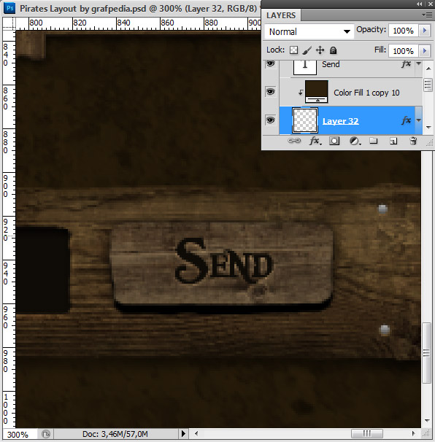Create a new group folder
This screenshot has width=435, height=442.
374,141
